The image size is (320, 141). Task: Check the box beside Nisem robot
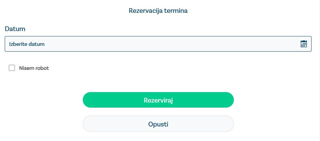pyautogui.click(x=12, y=68)
